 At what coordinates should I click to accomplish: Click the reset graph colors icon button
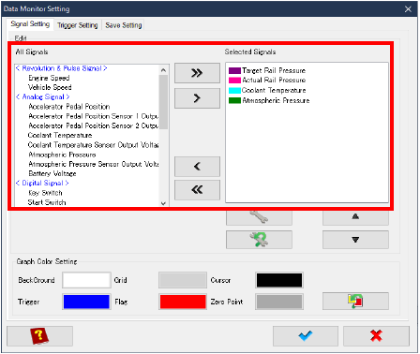click(355, 302)
